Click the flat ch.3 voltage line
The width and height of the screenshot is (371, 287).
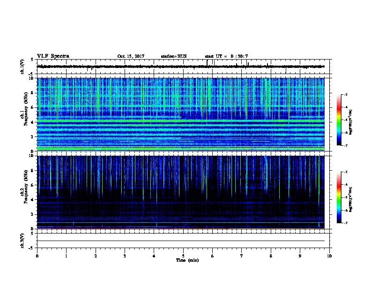(x=181, y=241)
